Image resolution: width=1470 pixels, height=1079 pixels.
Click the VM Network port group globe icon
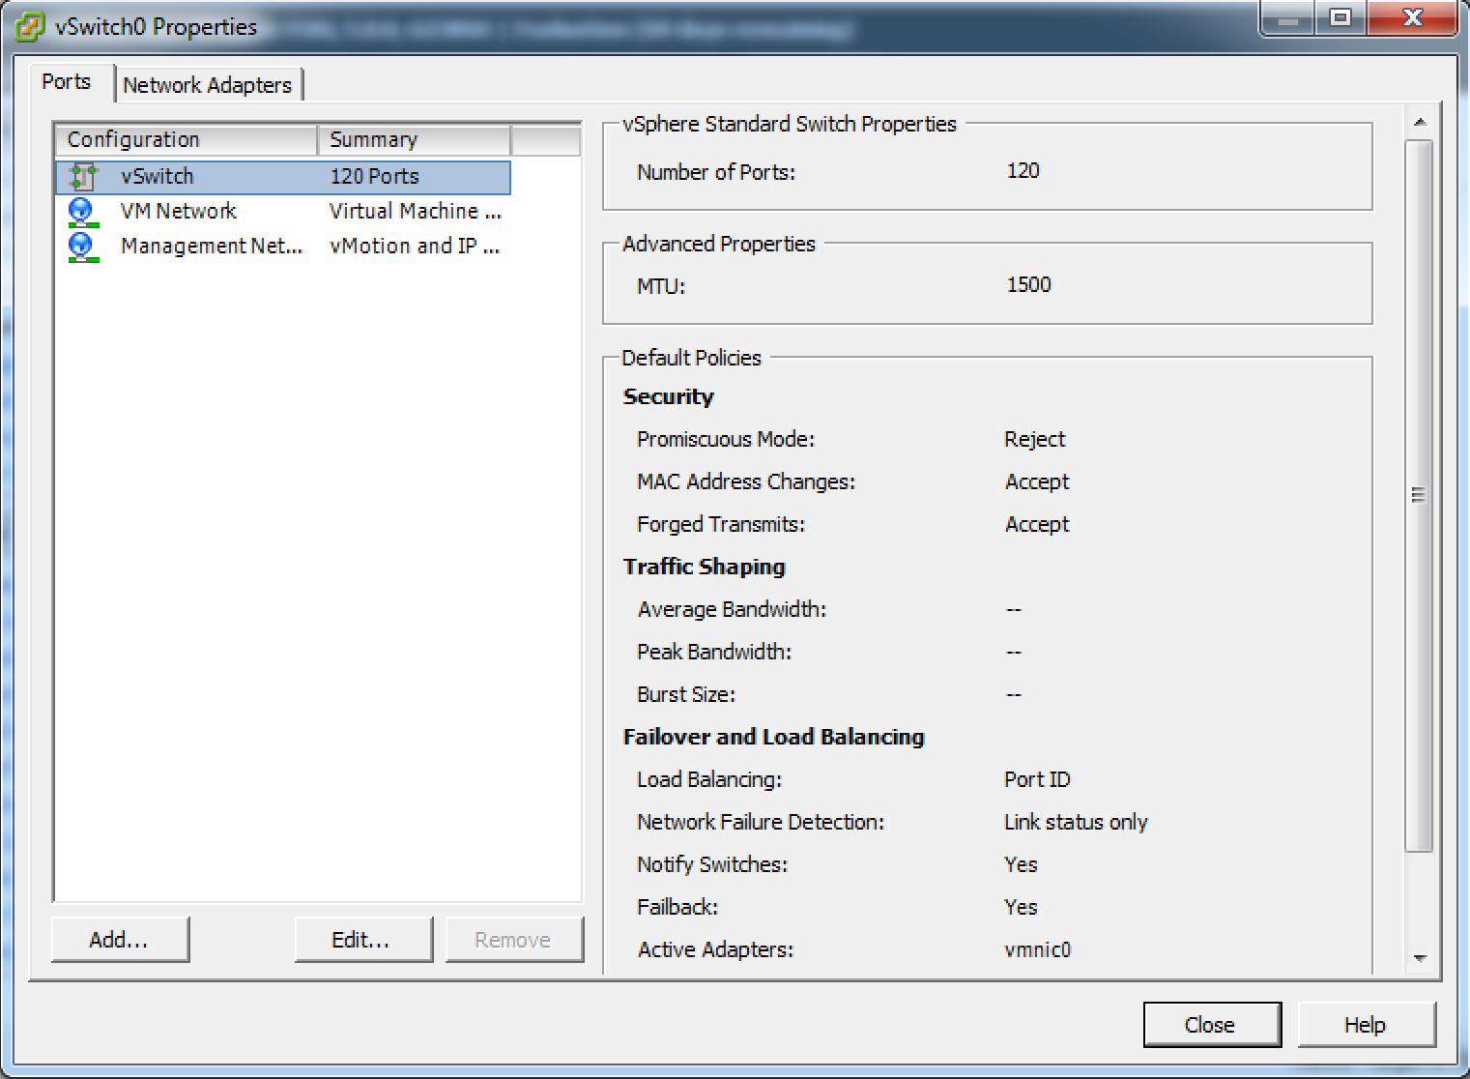point(82,212)
